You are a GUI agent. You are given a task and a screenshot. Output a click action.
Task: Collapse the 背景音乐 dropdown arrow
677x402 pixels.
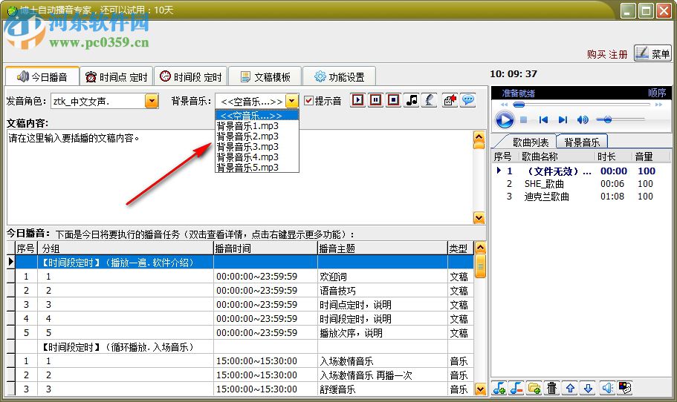(292, 101)
